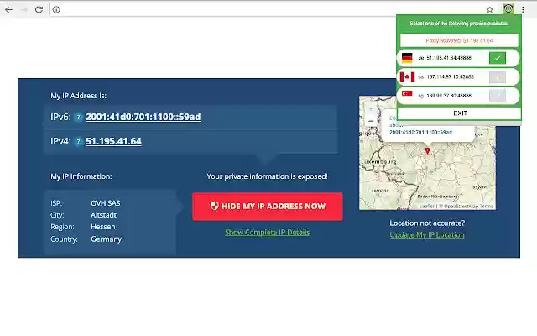Click the Luxembourg label on the map
The height and width of the screenshot is (336, 537).
378,161
